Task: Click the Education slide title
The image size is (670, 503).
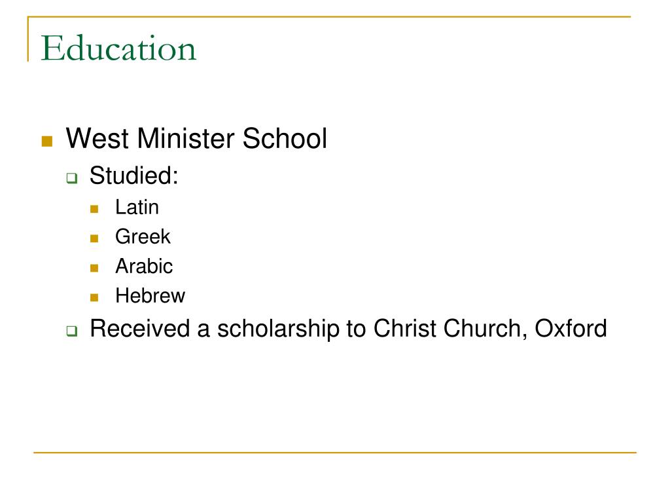Action: click(118, 48)
